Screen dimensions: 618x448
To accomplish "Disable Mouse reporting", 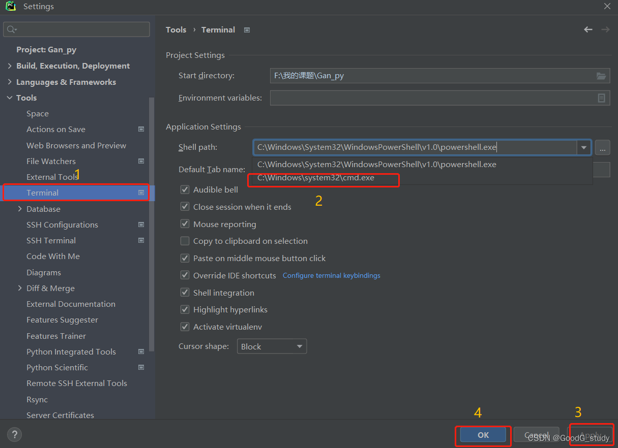I will 185,223.
